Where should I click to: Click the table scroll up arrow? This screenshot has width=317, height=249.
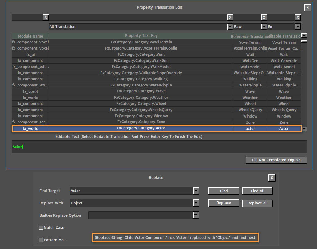[304, 35]
